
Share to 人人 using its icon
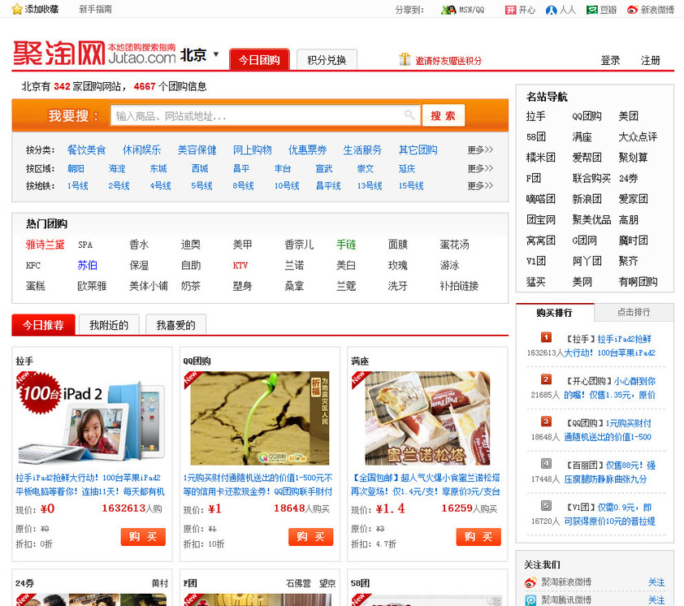[x=551, y=10]
